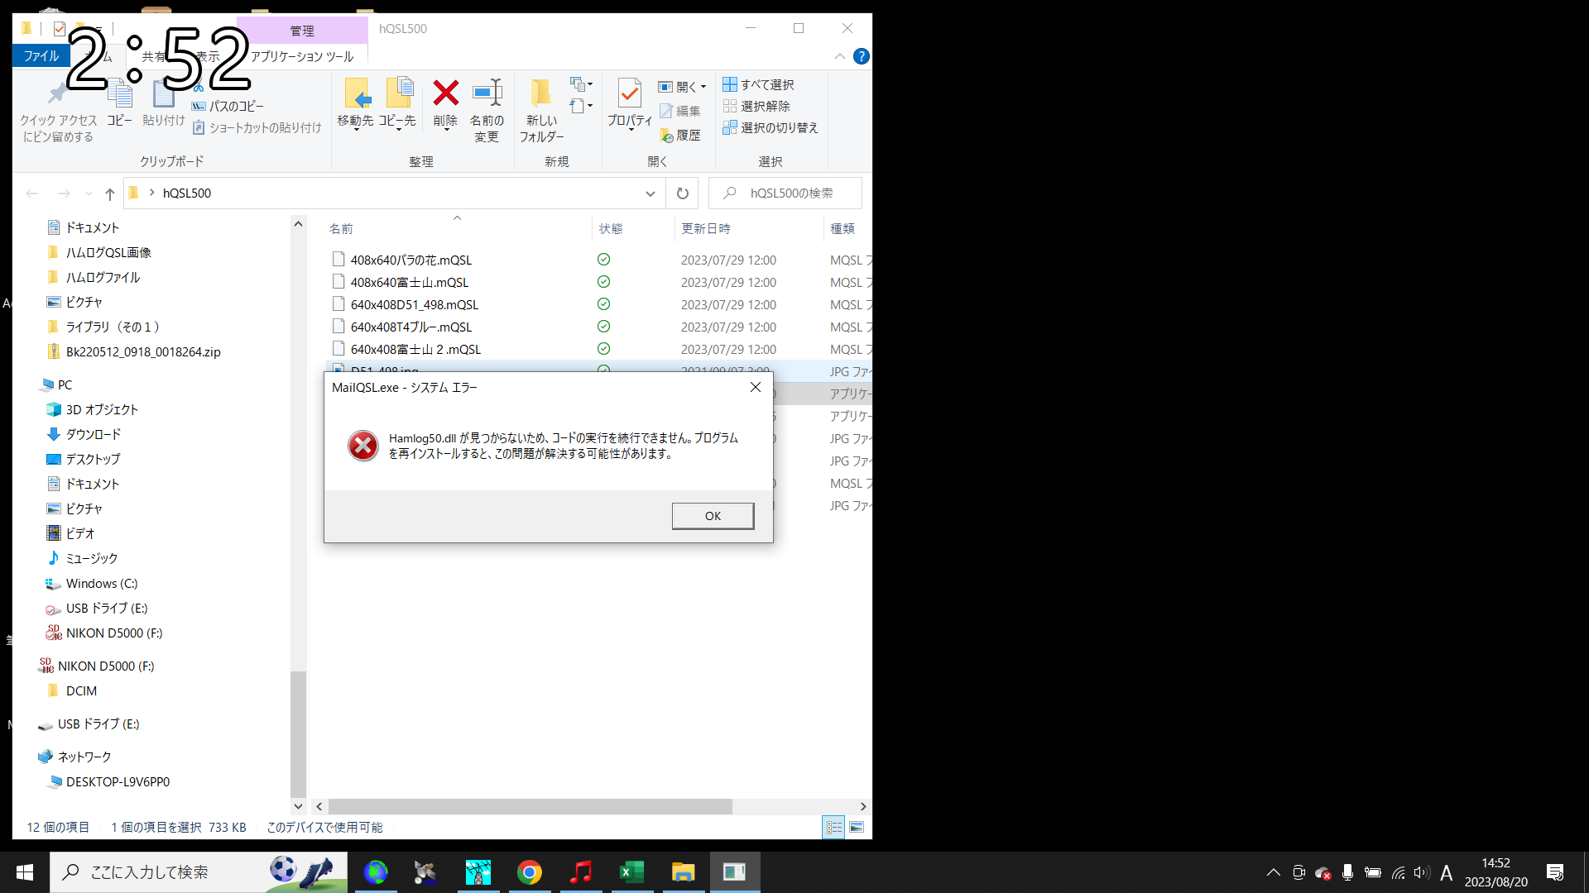Click Select All (すべて選択) in ribbon
Viewport: 1589px width, 893px height.
point(758,84)
